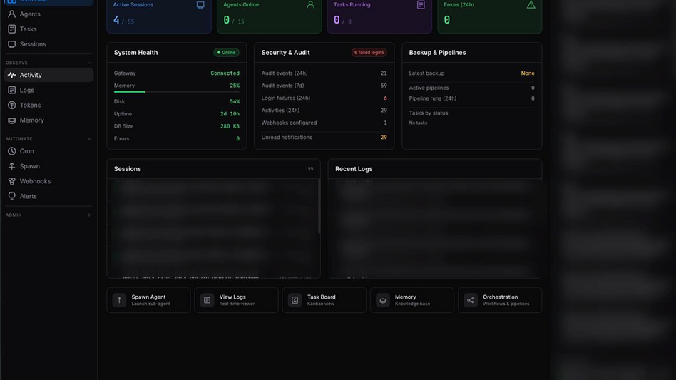Open the Active Sessions card
Viewport: 676px width, 380px height.
[159, 16]
